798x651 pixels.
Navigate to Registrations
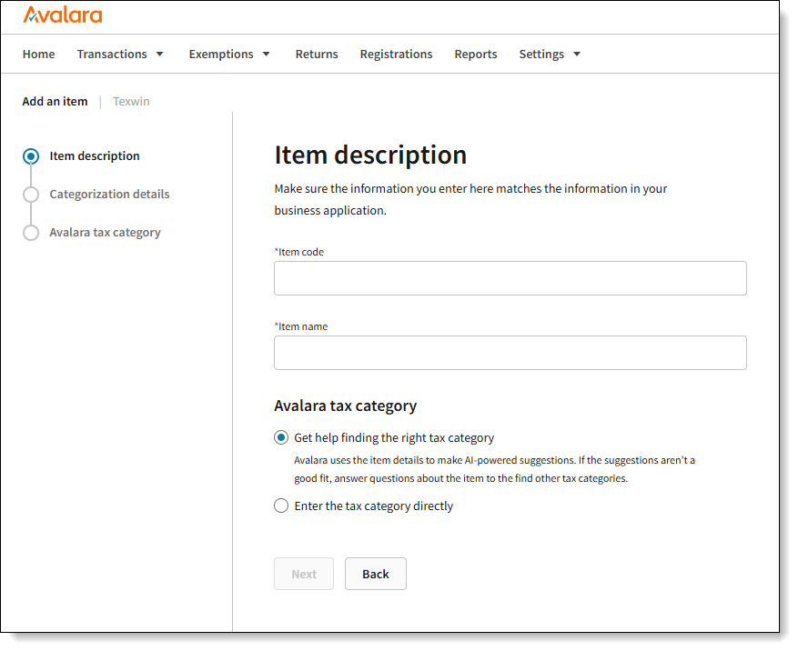396,55
